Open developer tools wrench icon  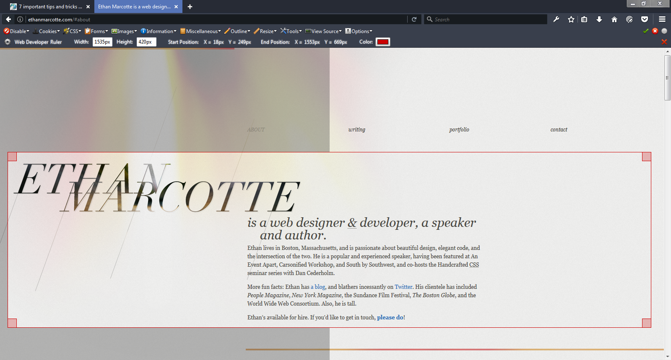point(556,19)
